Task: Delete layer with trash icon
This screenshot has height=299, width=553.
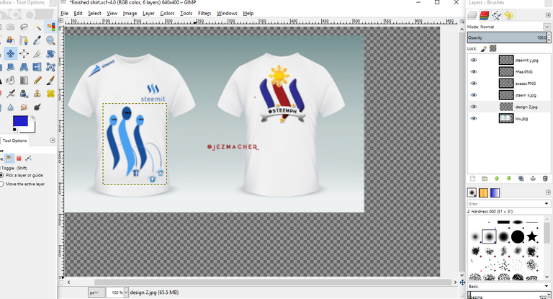Action: (x=545, y=179)
